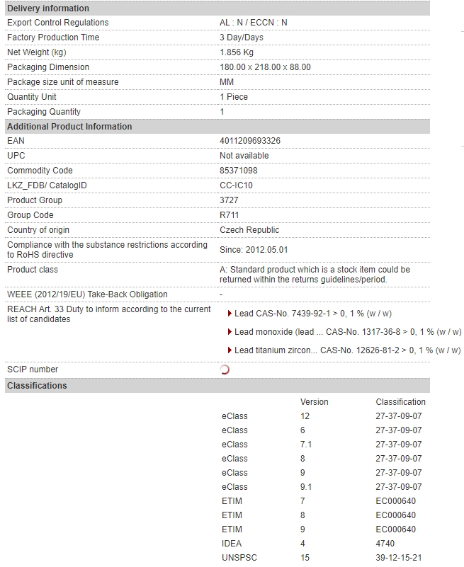This screenshot has height=567, width=464.
Task: Click the Delivery information section header
Action: [x=217, y=8]
